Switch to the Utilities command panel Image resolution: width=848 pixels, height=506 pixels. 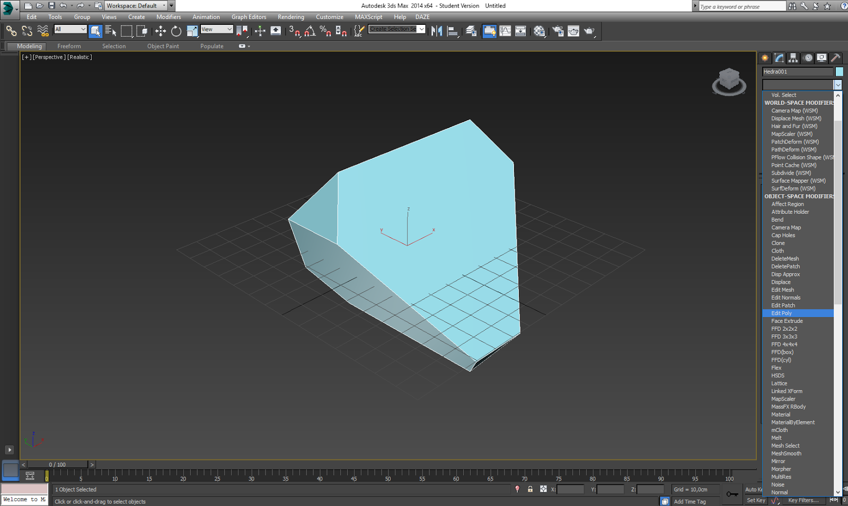(836, 58)
